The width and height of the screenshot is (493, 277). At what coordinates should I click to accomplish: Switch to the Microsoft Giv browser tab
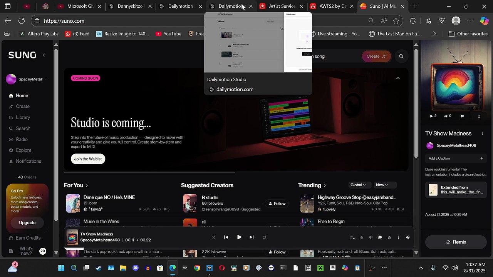tap(80, 6)
